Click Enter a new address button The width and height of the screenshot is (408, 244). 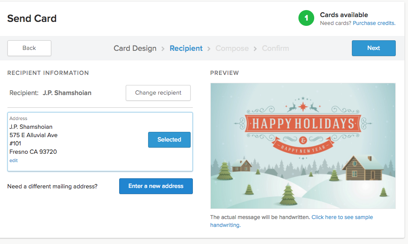pos(156,186)
